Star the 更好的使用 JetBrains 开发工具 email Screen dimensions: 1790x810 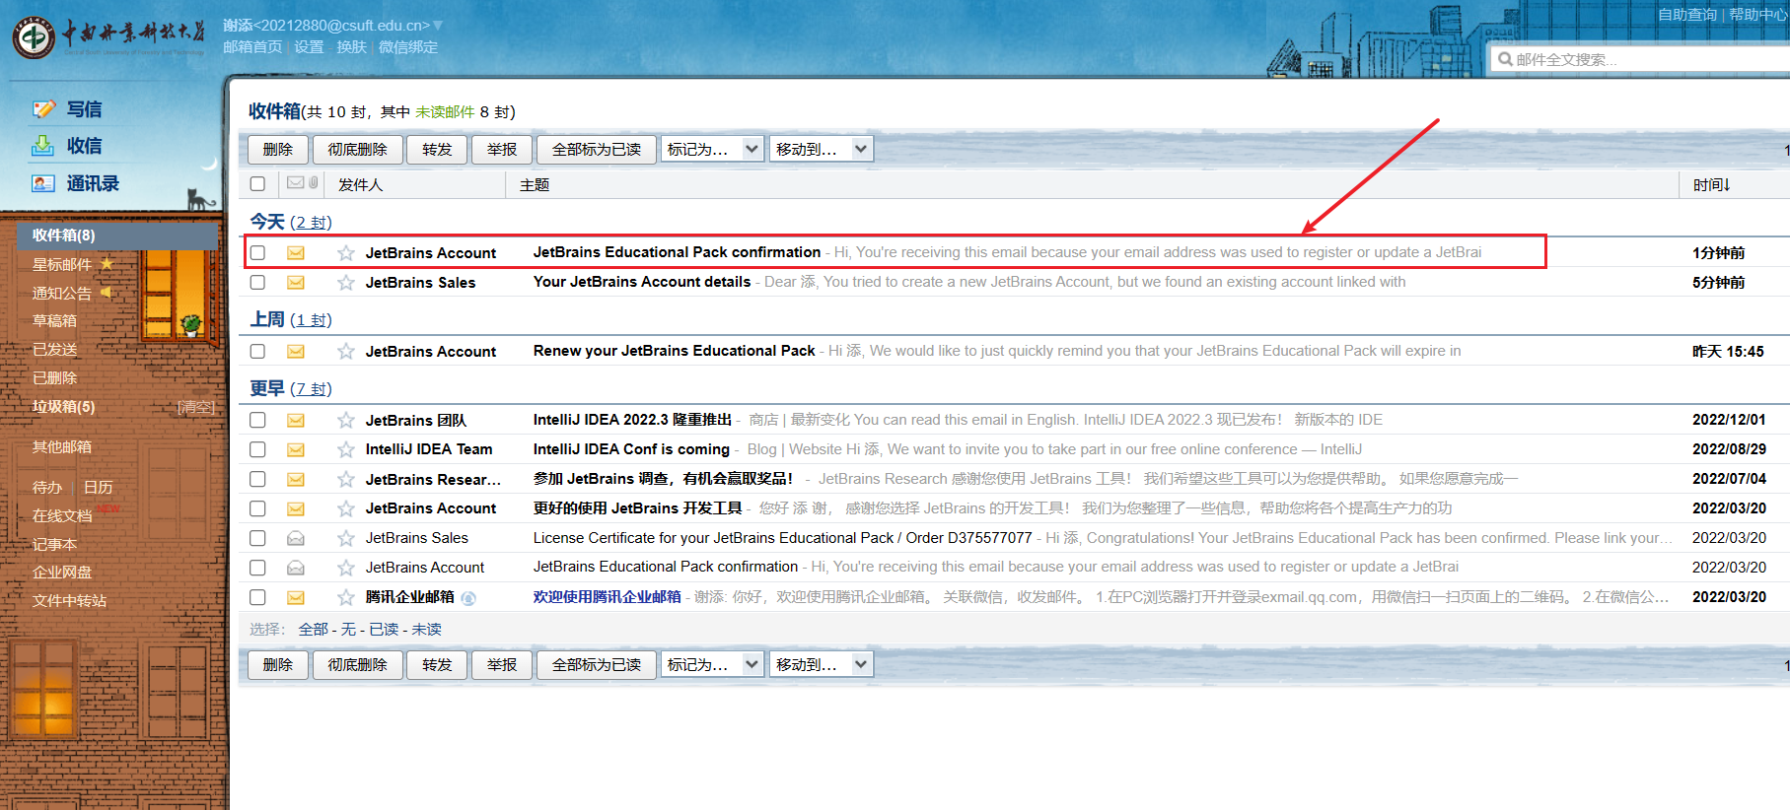tap(346, 509)
